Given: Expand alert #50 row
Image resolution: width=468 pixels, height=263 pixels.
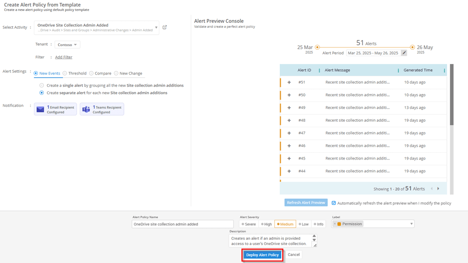Looking at the screenshot, I should click(289, 95).
